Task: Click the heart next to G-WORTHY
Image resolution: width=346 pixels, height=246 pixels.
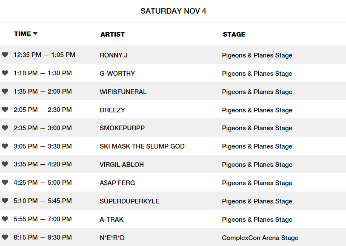Action: [5, 73]
